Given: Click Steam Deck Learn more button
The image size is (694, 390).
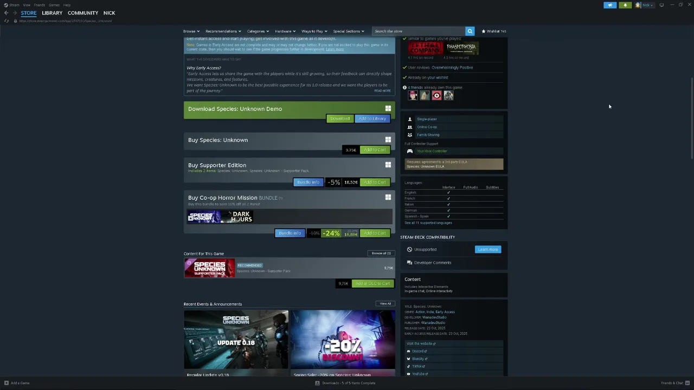Looking at the screenshot, I should click(488, 250).
